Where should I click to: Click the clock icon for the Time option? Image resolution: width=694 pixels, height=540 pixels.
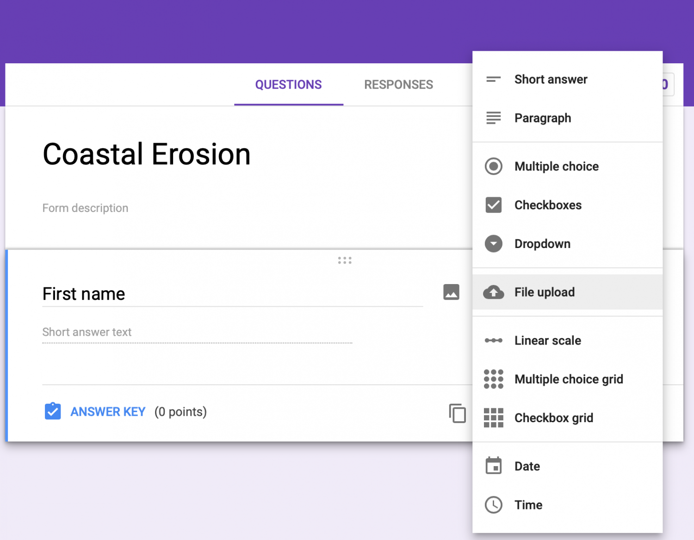[x=494, y=504]
